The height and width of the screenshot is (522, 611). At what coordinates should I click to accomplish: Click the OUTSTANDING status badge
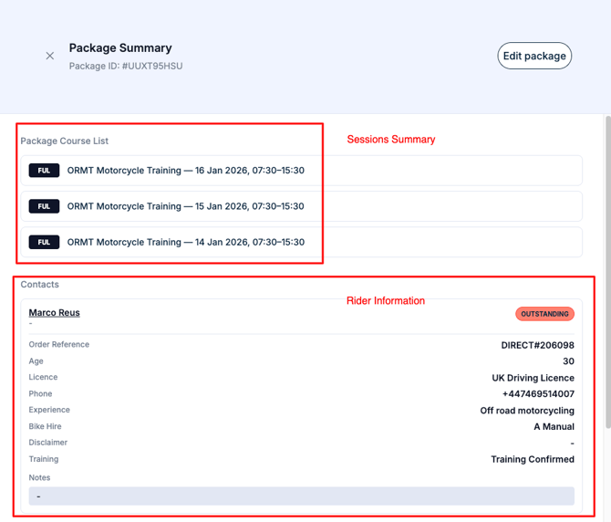pyautogui.click(x=544, y=314)
